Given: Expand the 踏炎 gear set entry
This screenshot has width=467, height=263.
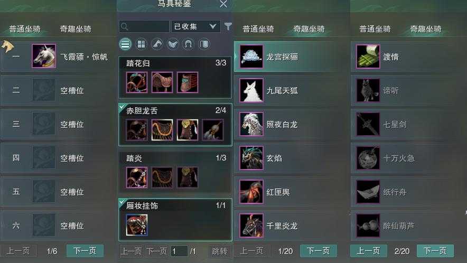Looking at the screenshot, I should click(x=175, y=172).
